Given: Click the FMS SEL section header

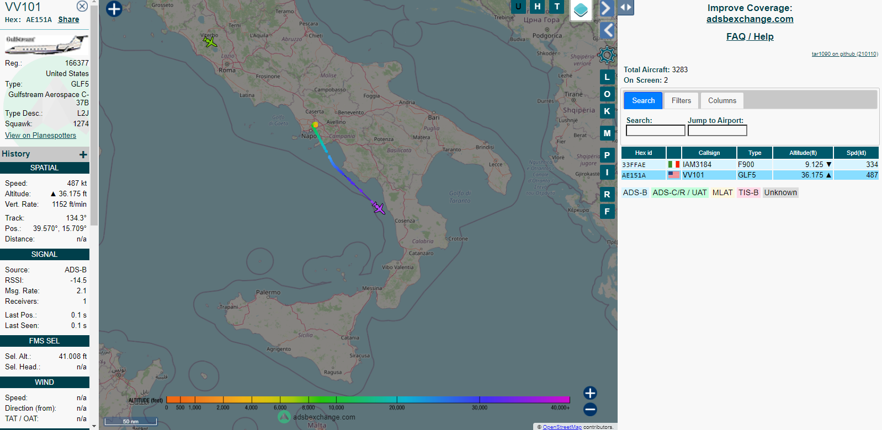Looking at the screenshot, I should [x=45, y=341].
